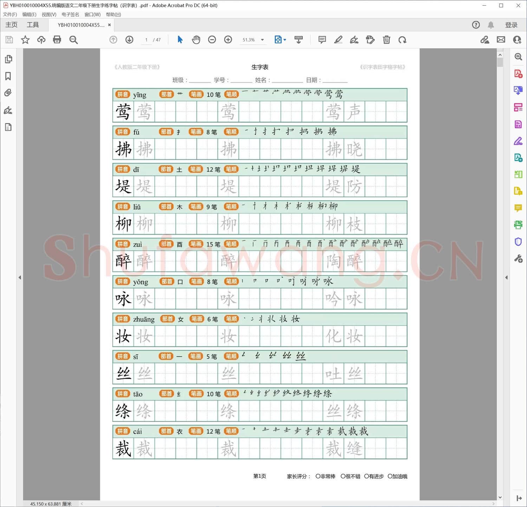Zoom out with the minus button
Image resolution: width=527 pixels, height=507 pixels.
tap(212, 40)
